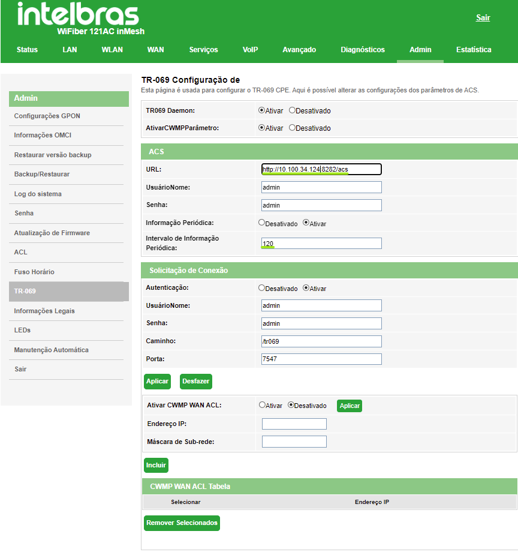Image resolution: width=518 pixels, height=555 pixels.
Task: Open the VoIP tab
Action: (x=251, y=50)
